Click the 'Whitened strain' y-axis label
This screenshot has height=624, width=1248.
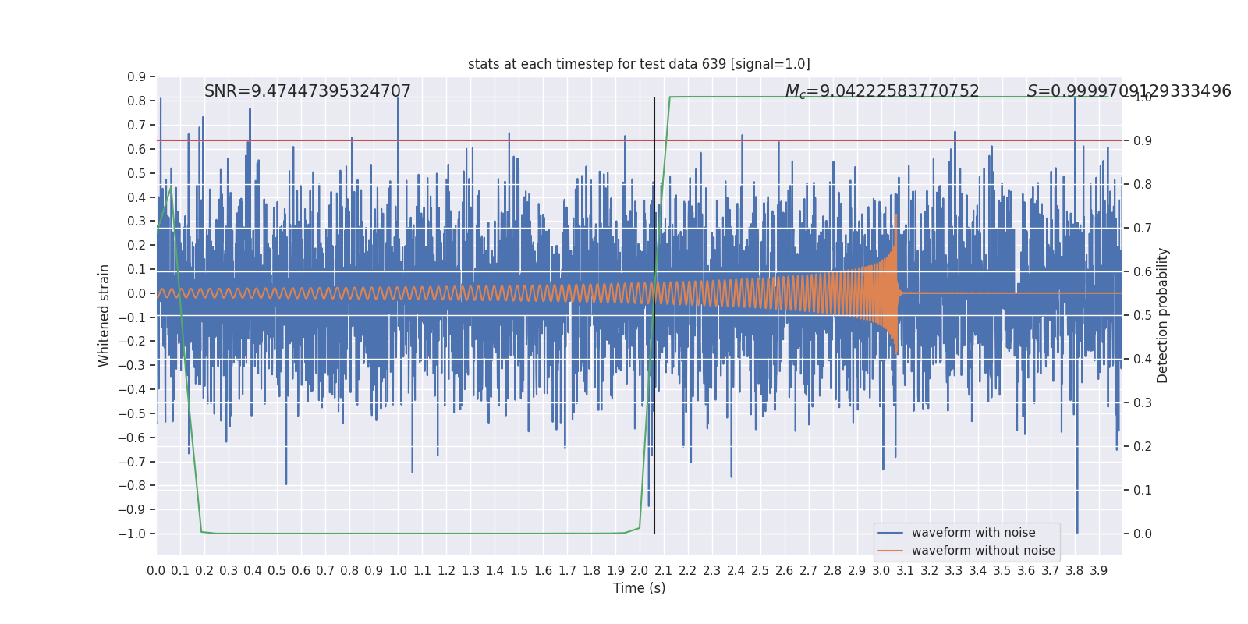(x=105, y=315)
